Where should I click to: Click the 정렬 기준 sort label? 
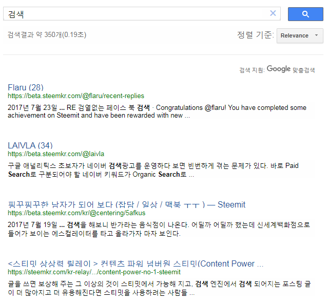coord(256,35)
